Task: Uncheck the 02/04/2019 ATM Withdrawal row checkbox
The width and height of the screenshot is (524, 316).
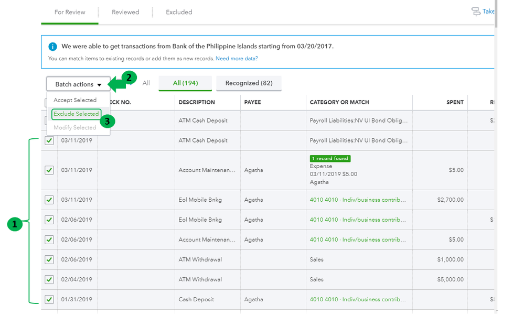Action: click(49, 279)
